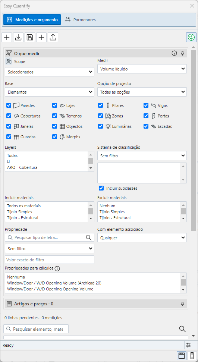The image size is (198, 362).
Task: Select Todos os materiais in Incluir materiais
Action: (x=47, y=206)
